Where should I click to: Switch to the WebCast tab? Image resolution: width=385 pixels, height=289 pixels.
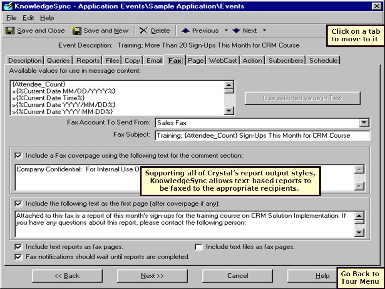(x=223, y=61)
